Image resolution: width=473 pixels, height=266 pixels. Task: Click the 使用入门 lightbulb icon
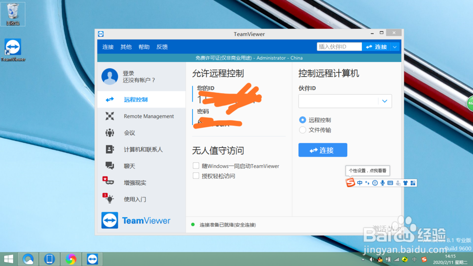point(108,198)
